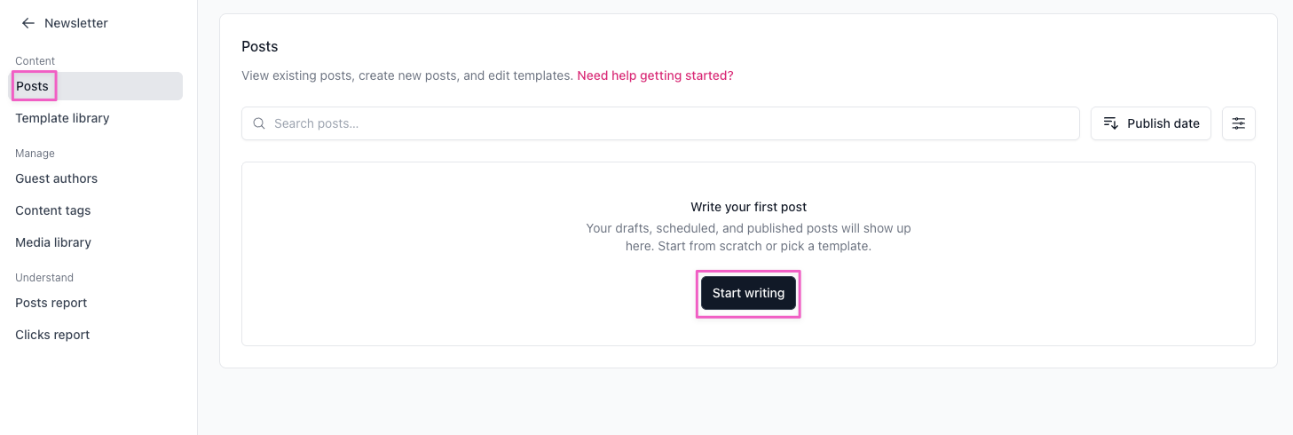
Task: Click the Posts page heading
Action: click(x=259, y=46)
